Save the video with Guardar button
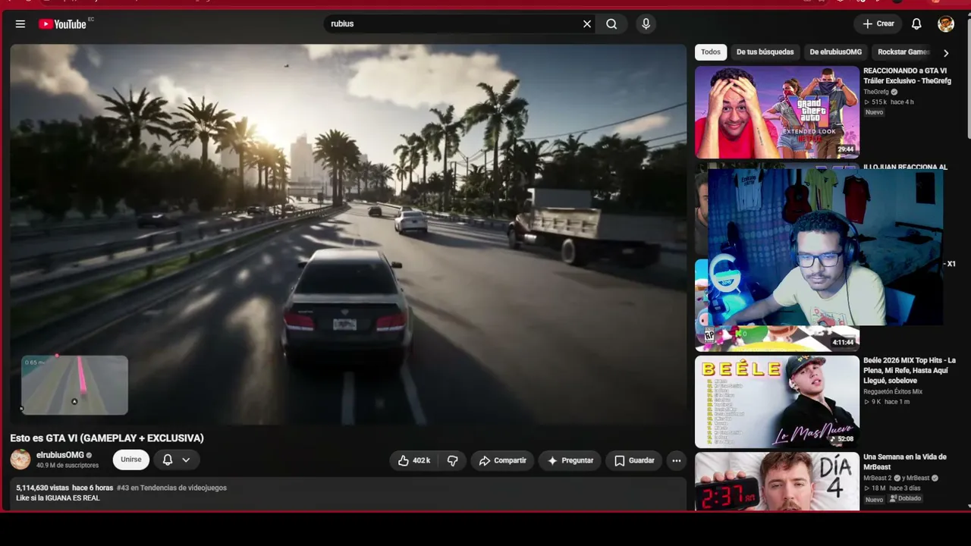 (x=633, y=460)
